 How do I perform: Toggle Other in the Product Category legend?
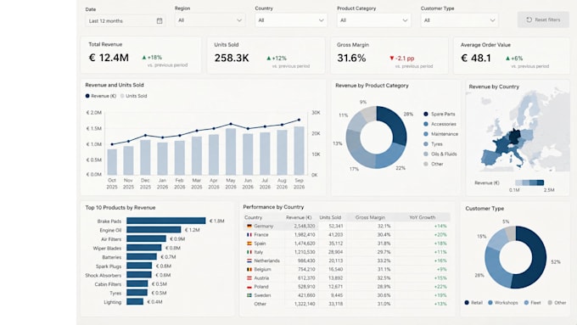pos(434,164)
